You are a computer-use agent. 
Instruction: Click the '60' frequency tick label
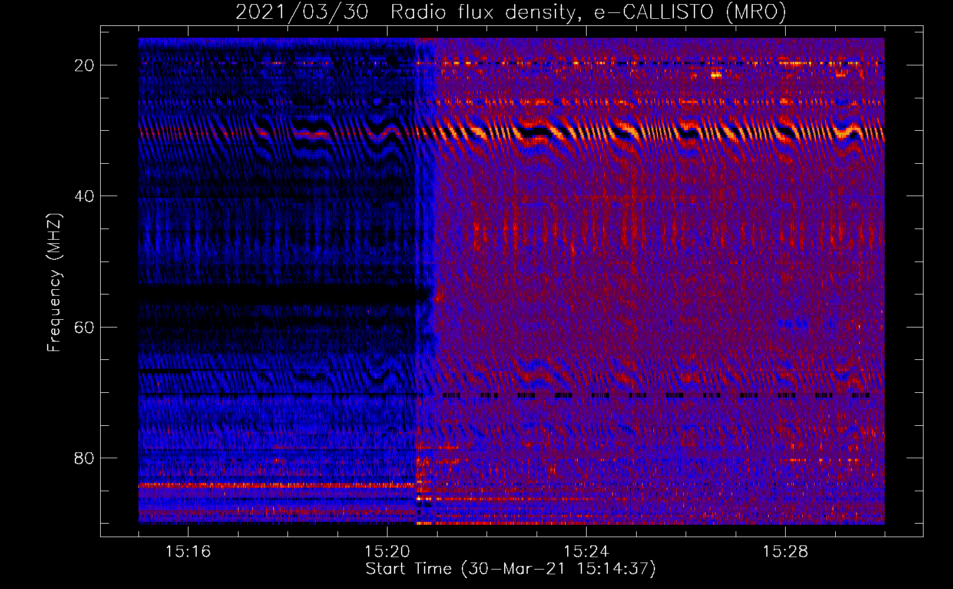(x=85, y=327)
